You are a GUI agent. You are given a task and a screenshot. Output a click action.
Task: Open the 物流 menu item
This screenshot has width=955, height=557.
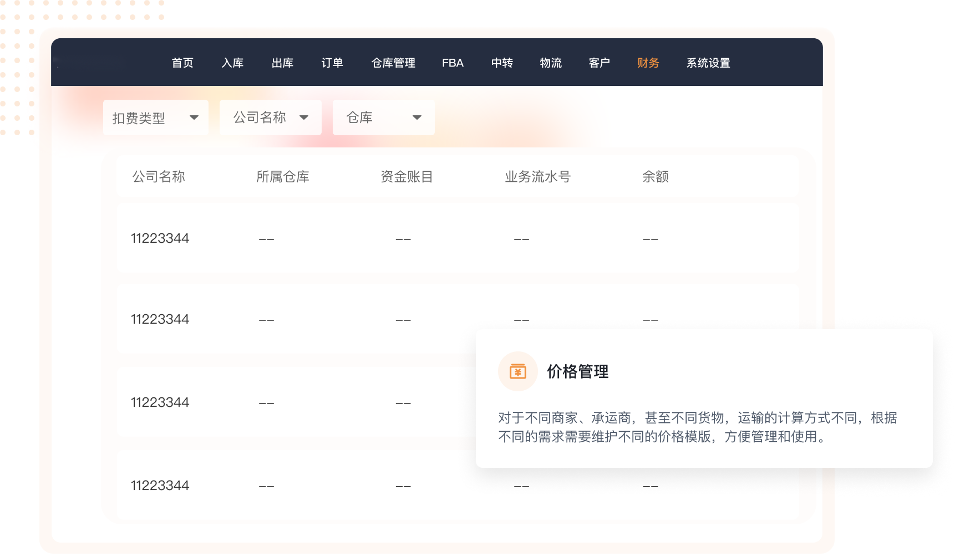[551, 63]
